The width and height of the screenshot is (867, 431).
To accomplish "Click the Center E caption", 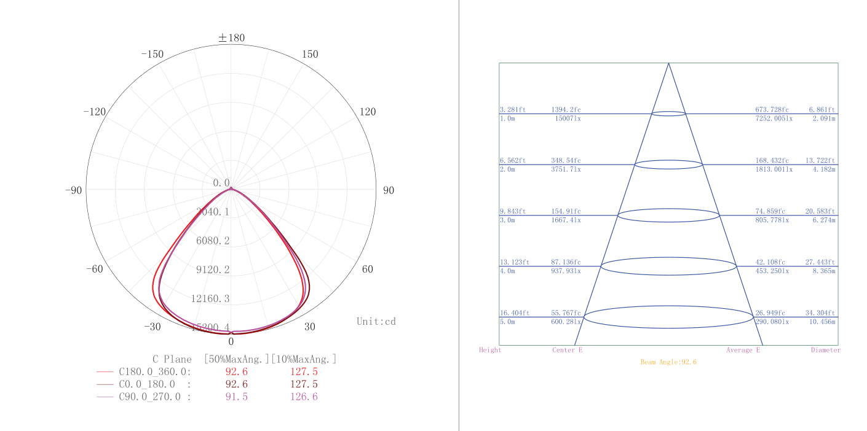I will click(568, 350).
